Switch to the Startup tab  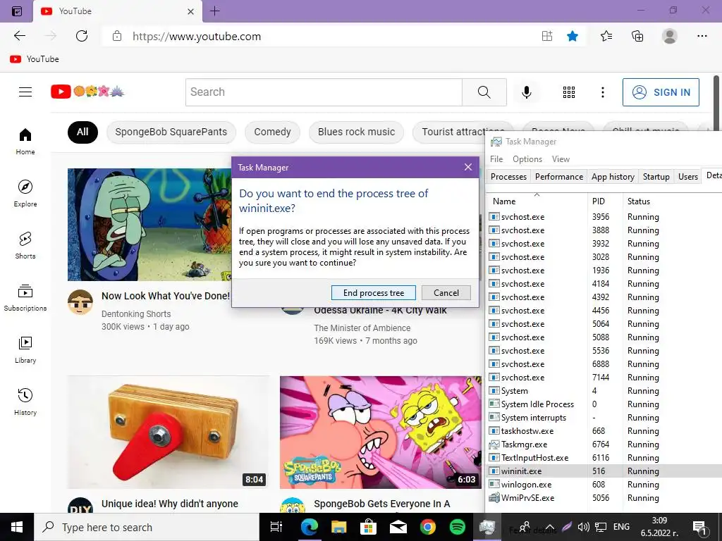point(656,177)
